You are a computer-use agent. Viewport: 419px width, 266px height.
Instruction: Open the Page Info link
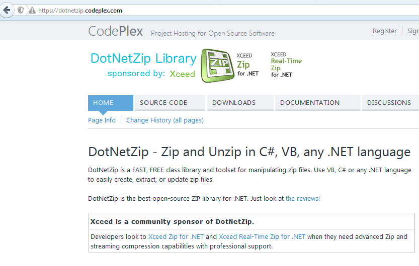pyautogui.click(x=102, y=120)
